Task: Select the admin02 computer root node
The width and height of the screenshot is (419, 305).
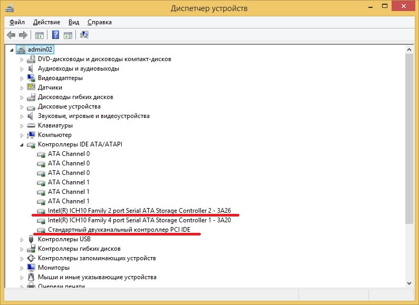Action: coord(41,50)
